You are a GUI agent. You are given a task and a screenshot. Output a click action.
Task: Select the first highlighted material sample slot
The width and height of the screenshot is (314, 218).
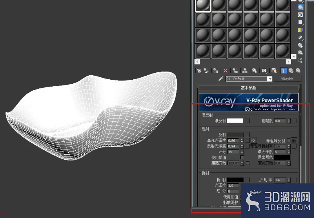click(x=203, y=5)
